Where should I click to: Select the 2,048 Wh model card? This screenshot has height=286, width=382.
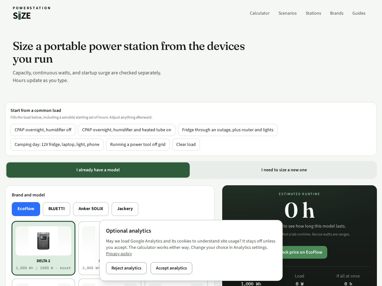[89, 248]
